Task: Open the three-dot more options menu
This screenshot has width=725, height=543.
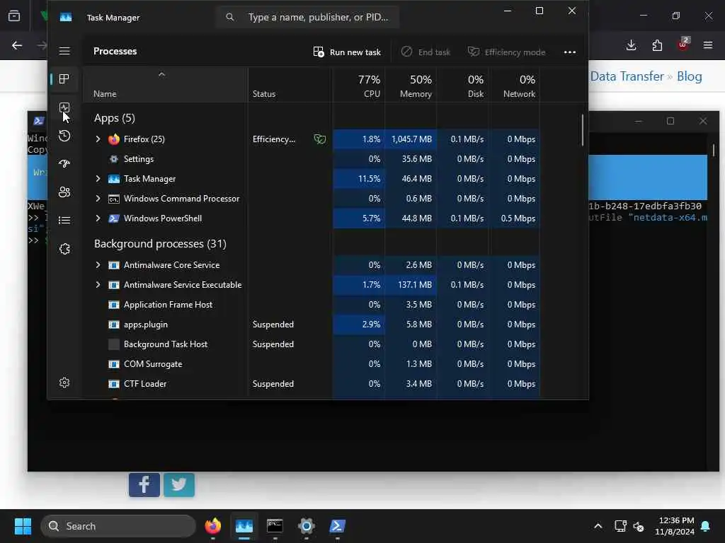Action: (x=570, y=52)
